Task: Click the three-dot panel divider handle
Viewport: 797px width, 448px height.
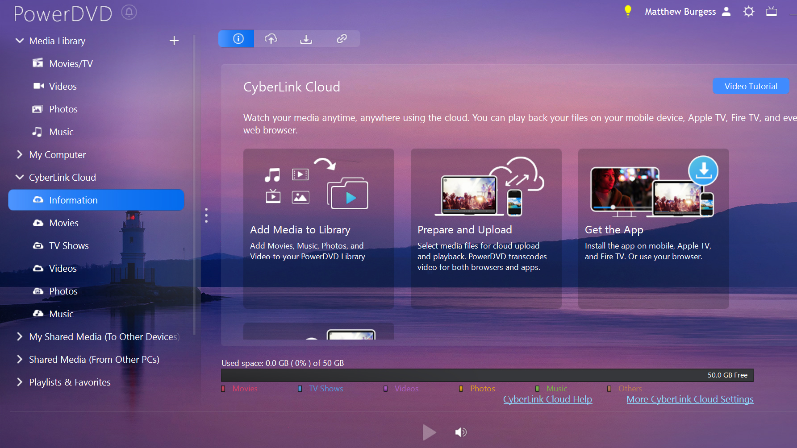Action: click(x=206, y=216)
